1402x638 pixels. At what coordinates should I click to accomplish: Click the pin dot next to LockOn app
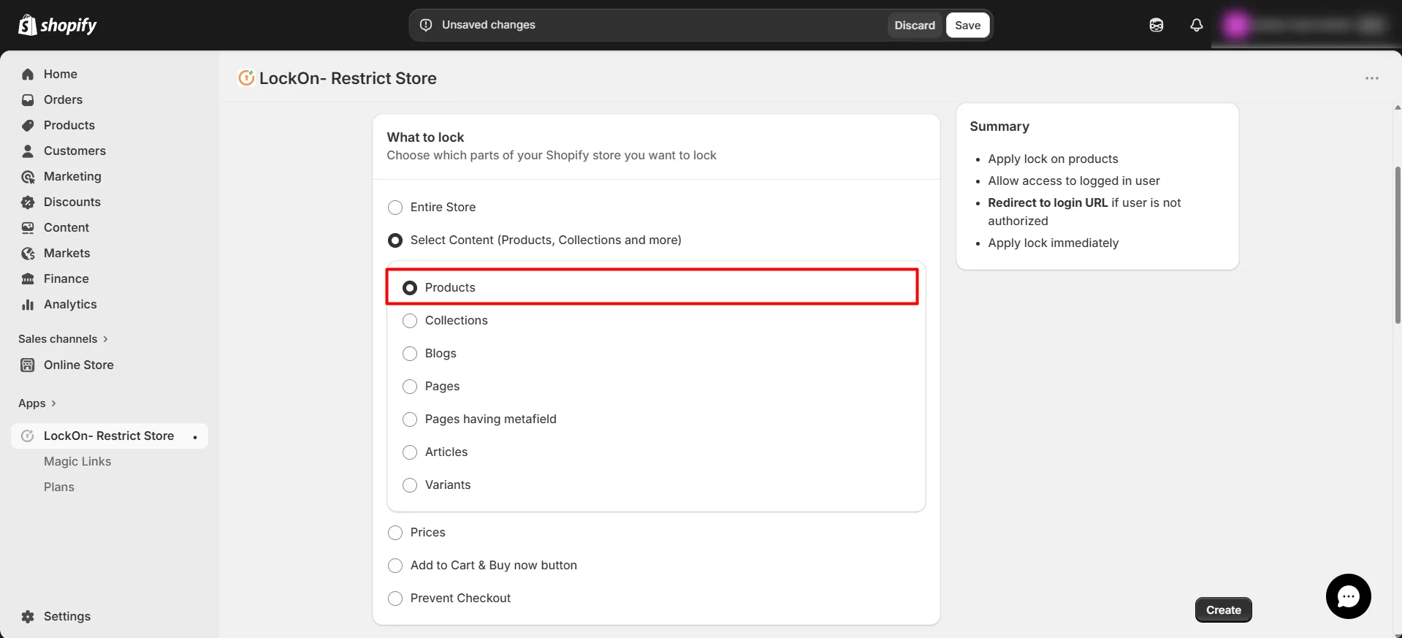coord(195,437)
